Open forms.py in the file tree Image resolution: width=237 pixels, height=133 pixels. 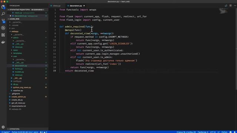(19, 69)
